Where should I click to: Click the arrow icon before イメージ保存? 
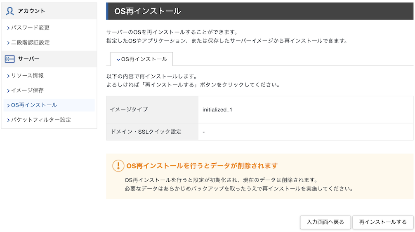coord(8,90)
